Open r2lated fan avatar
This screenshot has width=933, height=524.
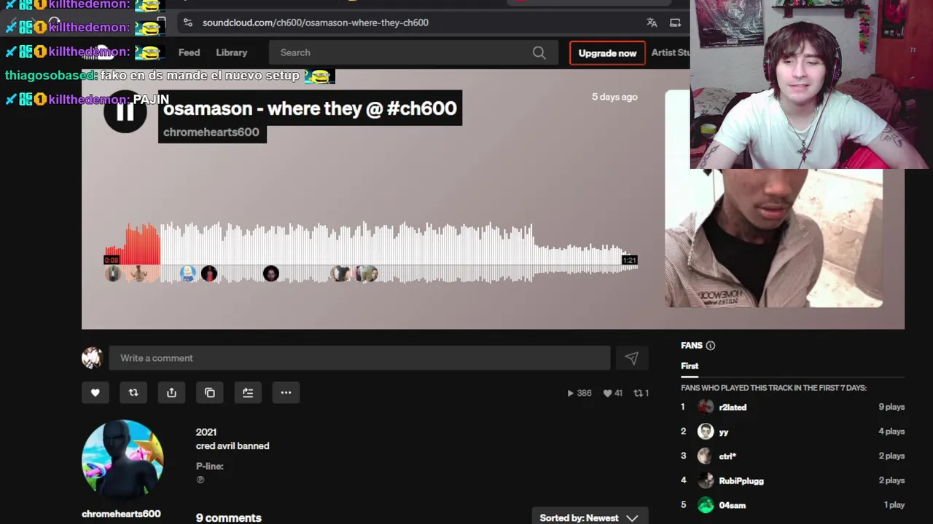click(x=706, y=407)
